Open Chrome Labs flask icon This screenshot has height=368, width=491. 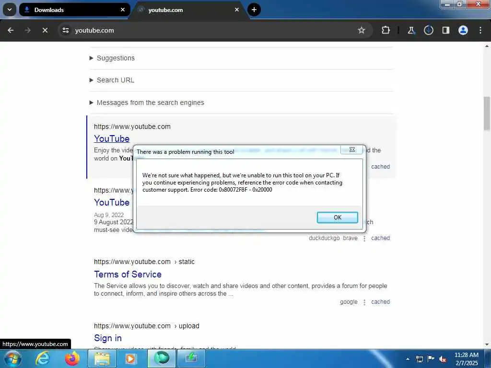tap(411, 30)
